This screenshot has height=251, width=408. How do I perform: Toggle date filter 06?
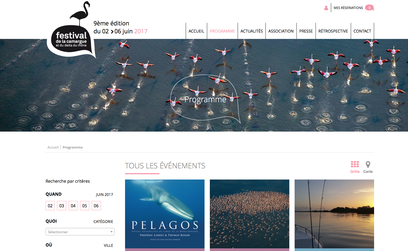point(96,206)
